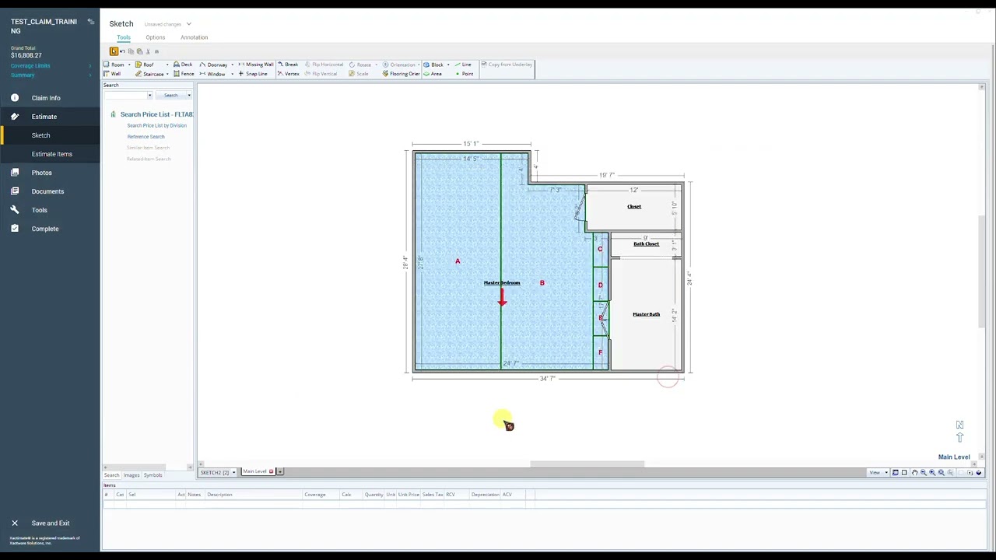Open the Block dropdown arrow
This screenshot has width=996, height=560.
[x=448, y=65]
